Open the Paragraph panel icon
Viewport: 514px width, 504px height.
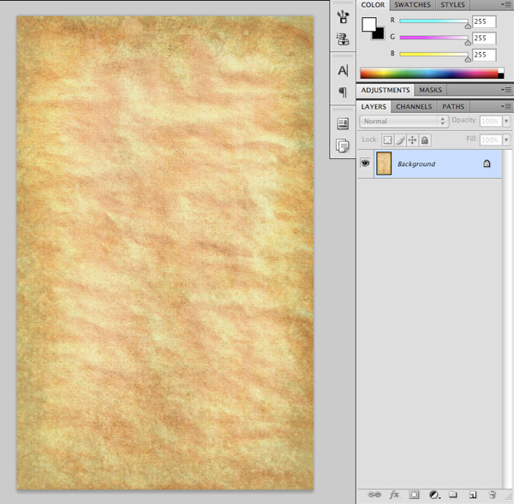343,92
